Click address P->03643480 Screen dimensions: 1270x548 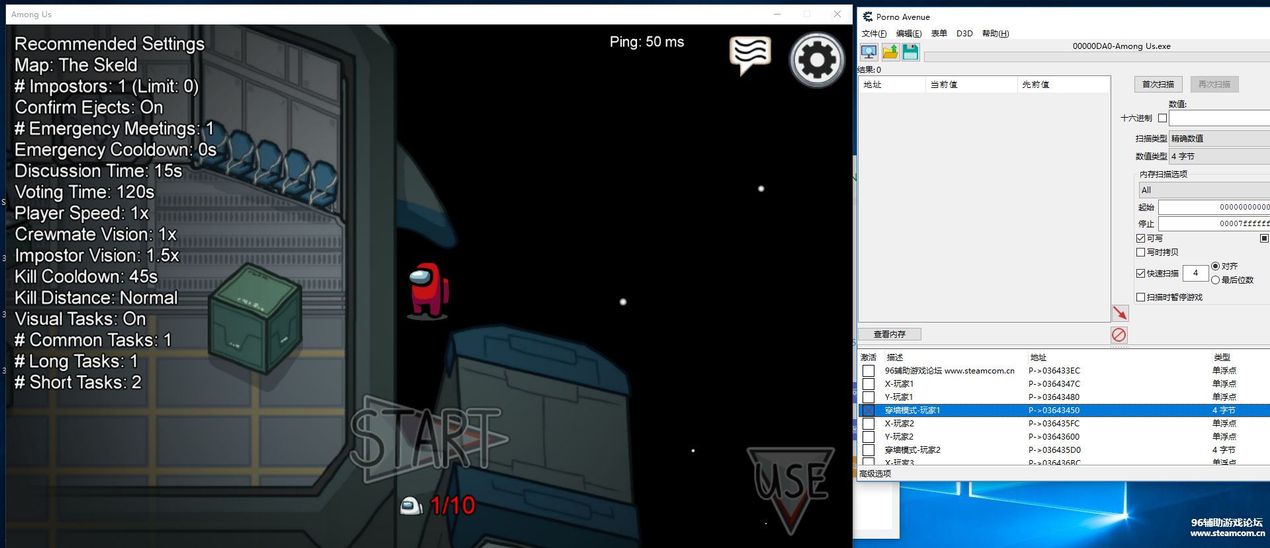1054,397
